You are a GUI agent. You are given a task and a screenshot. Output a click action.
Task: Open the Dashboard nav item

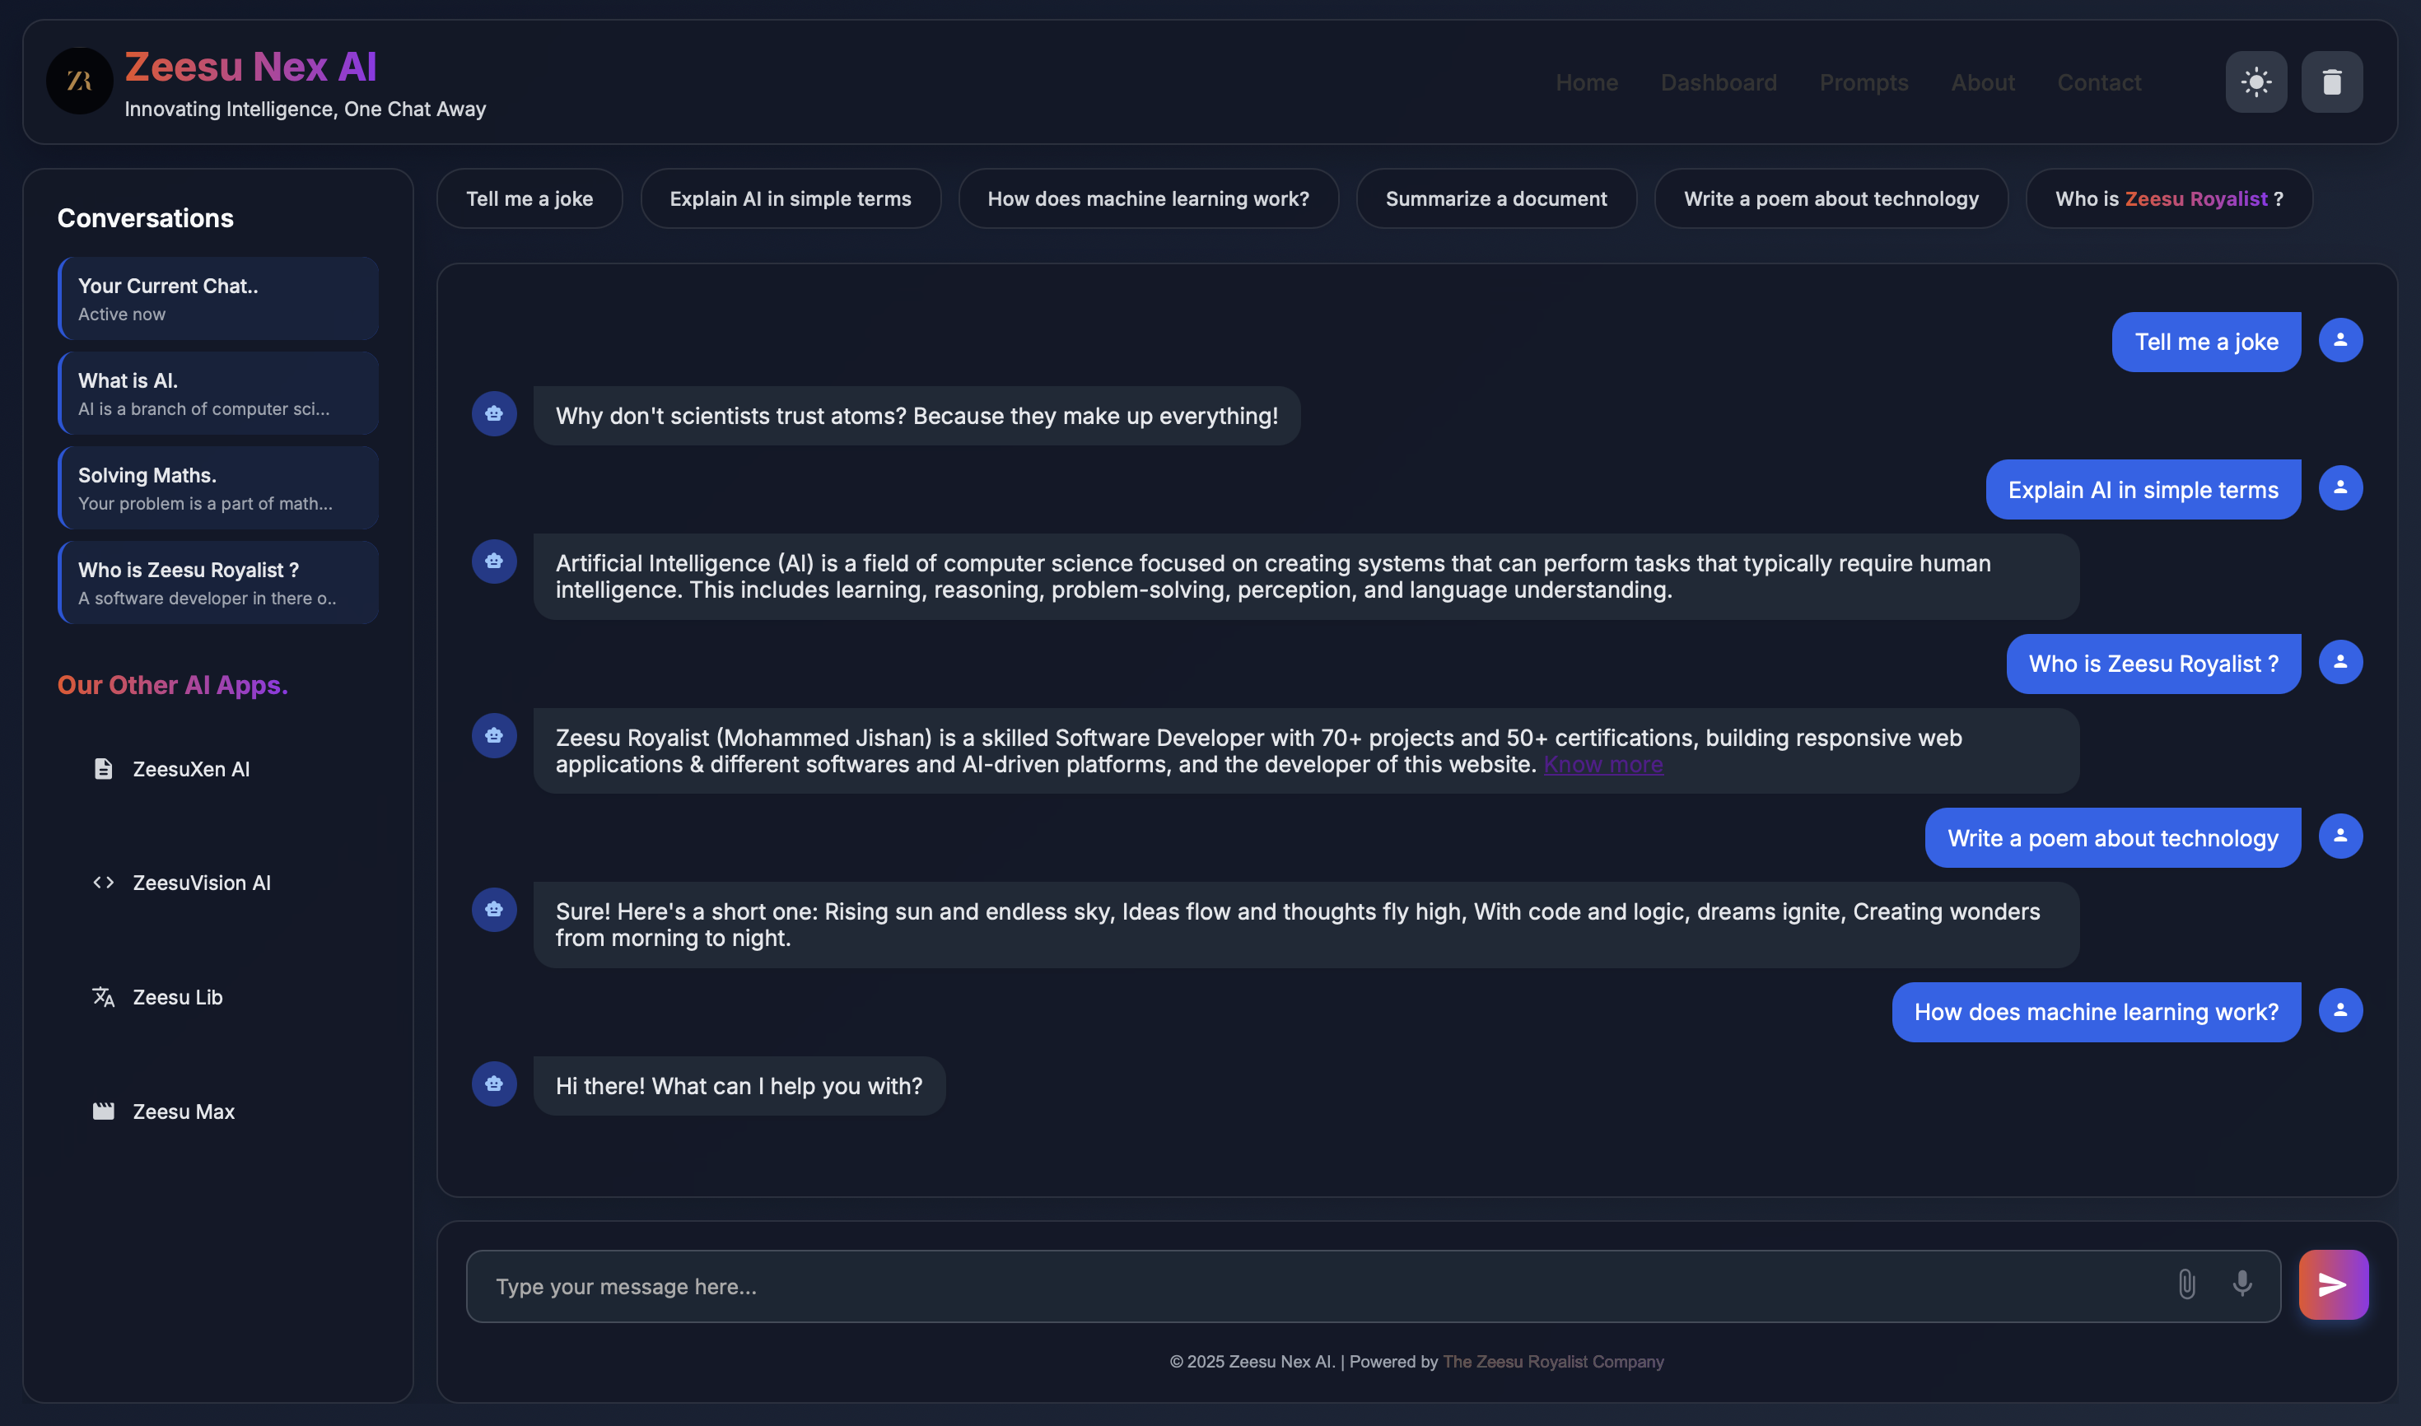point(1719,82)
